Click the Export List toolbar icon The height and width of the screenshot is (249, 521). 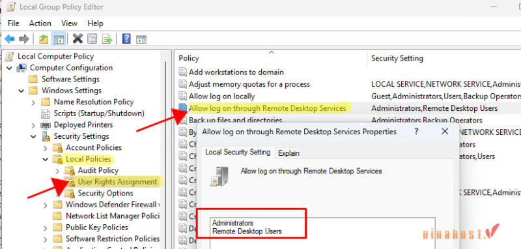[x=107, y=39]
